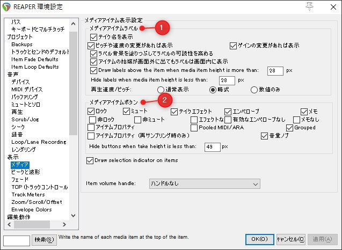Enable 非ロック checkbox
Screen dimensions: 342x250
click(x=92, y=120)
